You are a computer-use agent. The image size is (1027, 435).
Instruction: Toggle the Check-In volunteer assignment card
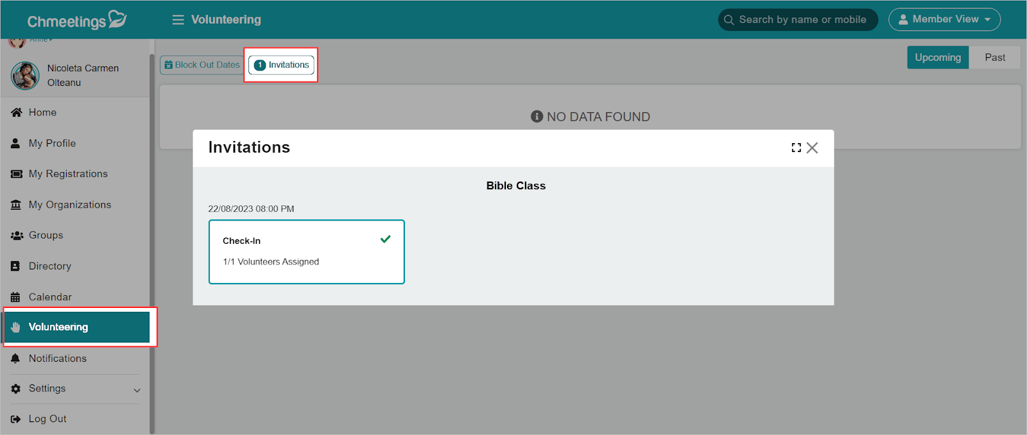(x=307, y=252)
